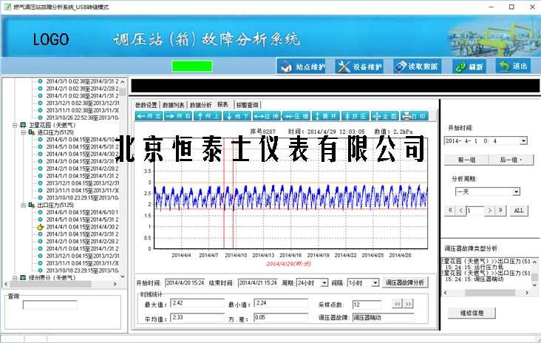
Task: Switch to the 报警查询 tab
Action: 248,105
